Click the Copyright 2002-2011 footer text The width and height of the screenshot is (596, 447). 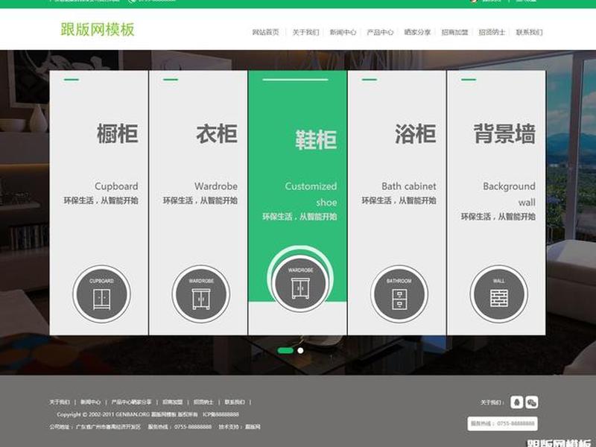[148, 414]
